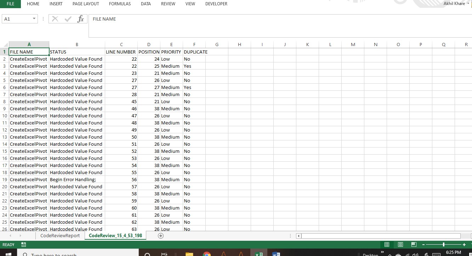Viewport: 472px width, 256px height.
Task: Select row 2 header
Action: point(5,59)
